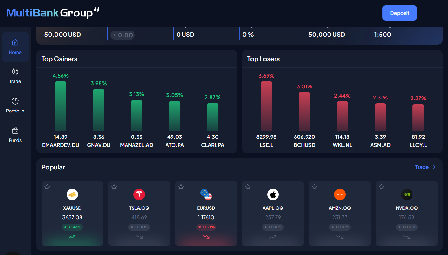This screenshot has width=448, height=255.
Task: Open the Portfolio pie chart icon
Action: point(15,101)
